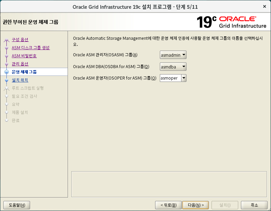The height and width of the screenshot is (211, 271).
Task: Jump to the ASM 비밀번호 step
Action: click(24, 56)
